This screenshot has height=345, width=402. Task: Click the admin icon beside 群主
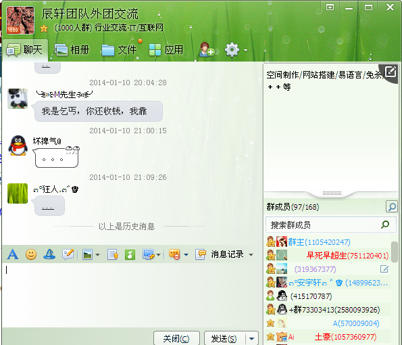click(x=270, y=241)
